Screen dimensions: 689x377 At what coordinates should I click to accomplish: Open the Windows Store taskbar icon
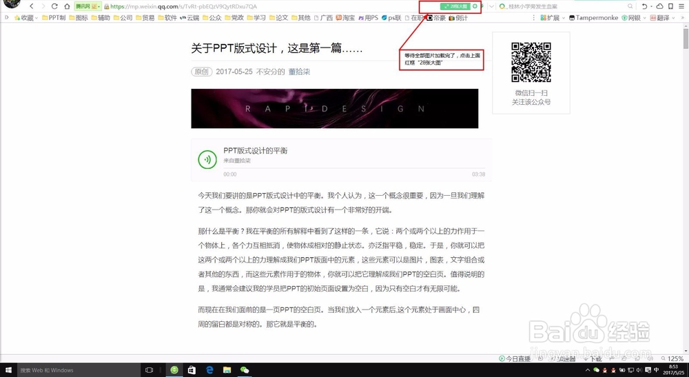click(x=192, y=370)
